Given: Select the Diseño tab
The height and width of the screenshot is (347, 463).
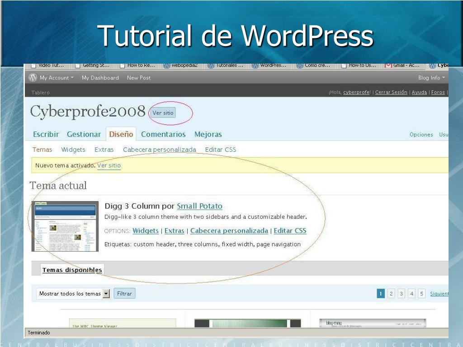Looking at the screenshot, I should tap(121, 134).
